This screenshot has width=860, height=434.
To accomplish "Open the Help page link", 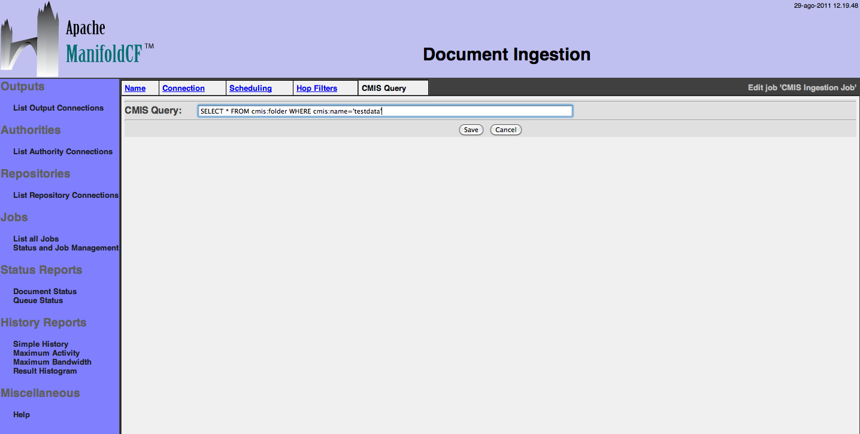I will pyautogui.click(x=22, y=415).
